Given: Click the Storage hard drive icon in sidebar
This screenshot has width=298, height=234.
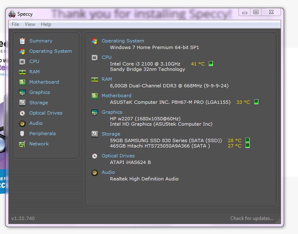Looking at the screenshot, I should [x=22, y=103].
